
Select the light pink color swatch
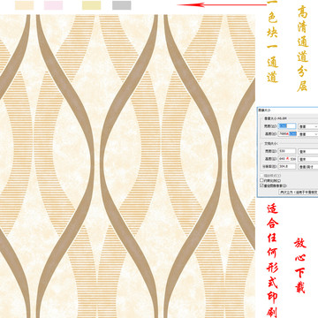(x=53, y=5)
